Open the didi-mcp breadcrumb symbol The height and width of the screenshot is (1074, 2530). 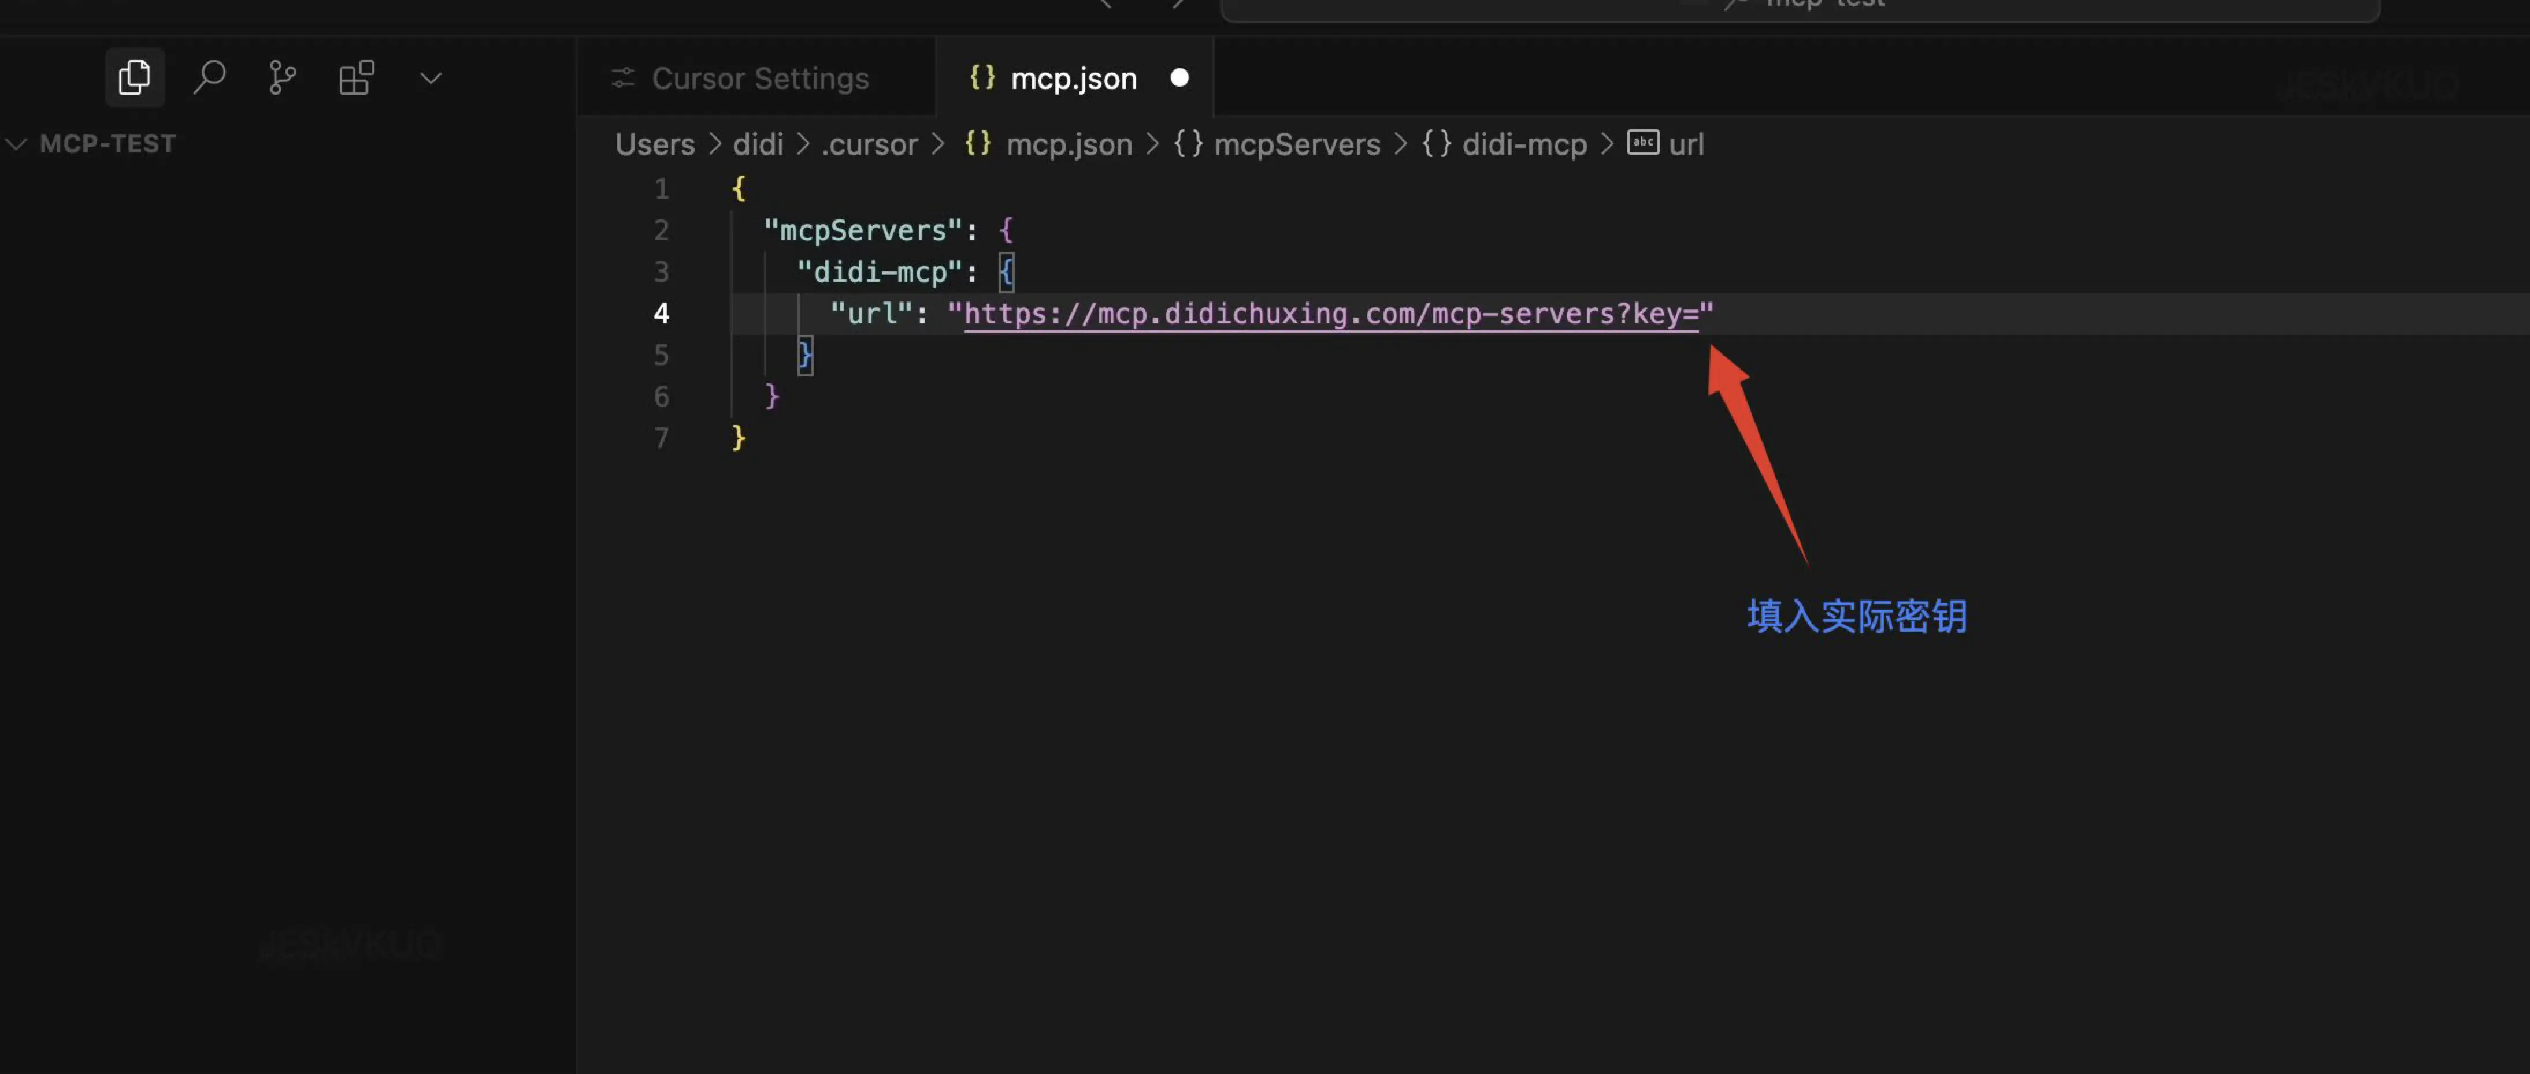tap(1523, 144)
